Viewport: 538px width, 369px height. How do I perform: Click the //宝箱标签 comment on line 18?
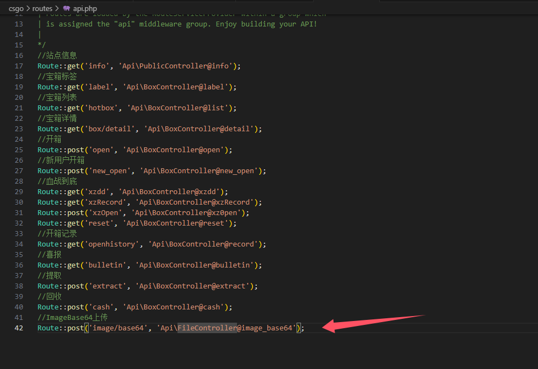[x=57, y=76]
